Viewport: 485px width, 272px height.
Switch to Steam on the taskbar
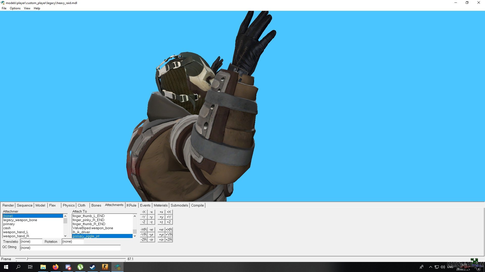click(x=93, y=267)
